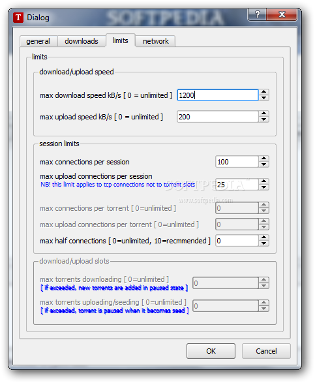The width and height of the screenshot is (315, 383).
Task: Click 'max connections per session' label
Action: [85, 162]
